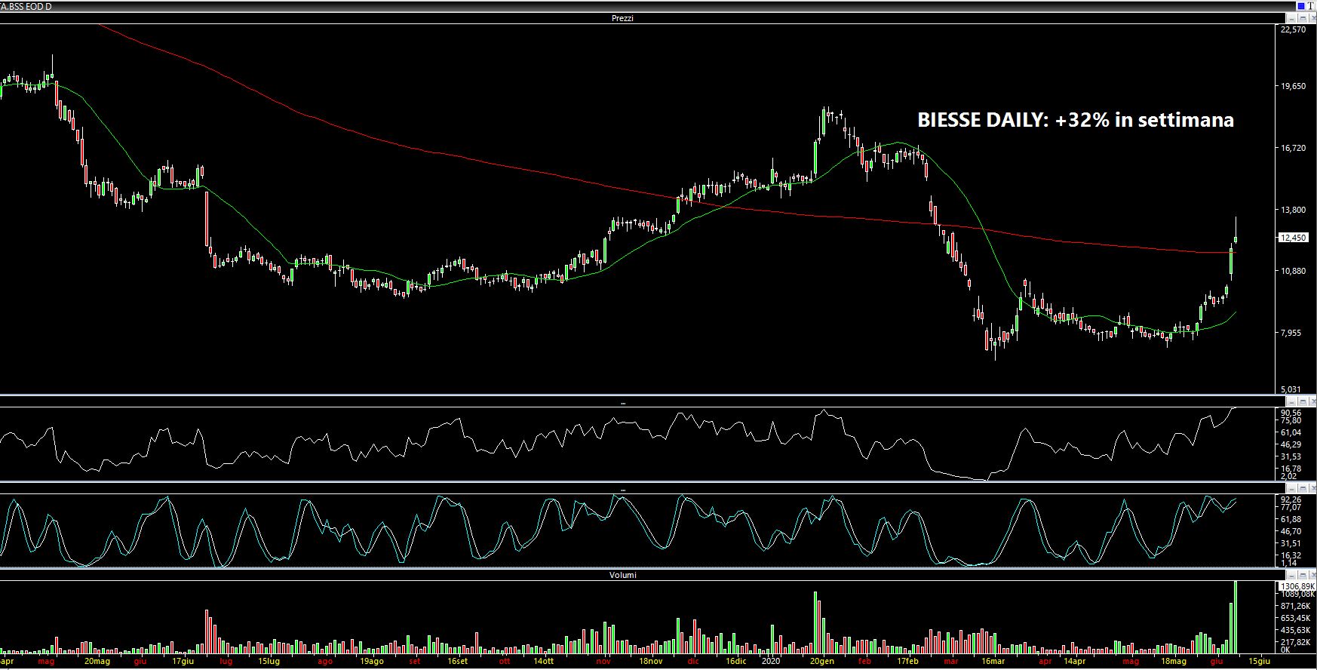Click the 435,63K volume axis value
Viewport: 1317px width, 670px height.
1295,630
